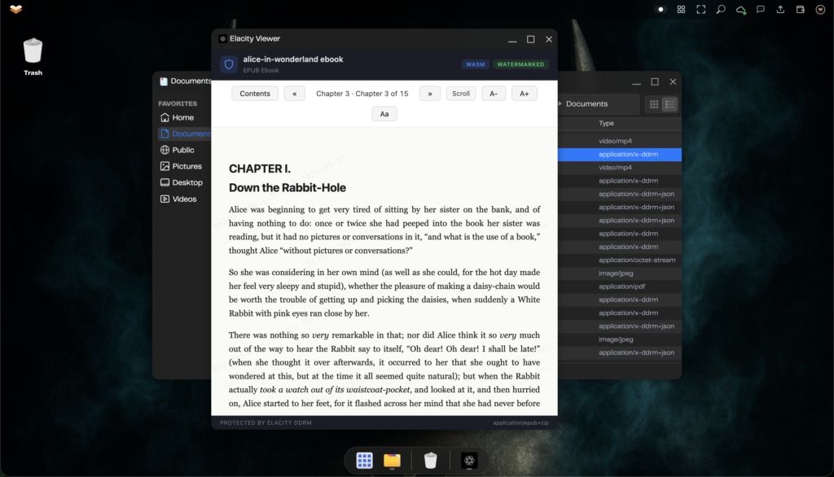The image size is (834, 477).
Task: Select Videos in the Favorites sidebar
Action: tap(184, 199)
